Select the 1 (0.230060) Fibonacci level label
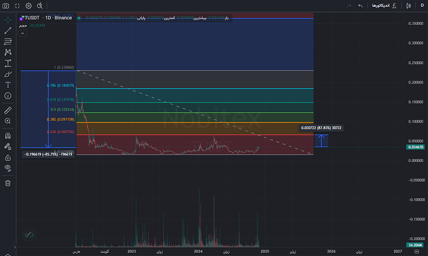 point(64,68)
